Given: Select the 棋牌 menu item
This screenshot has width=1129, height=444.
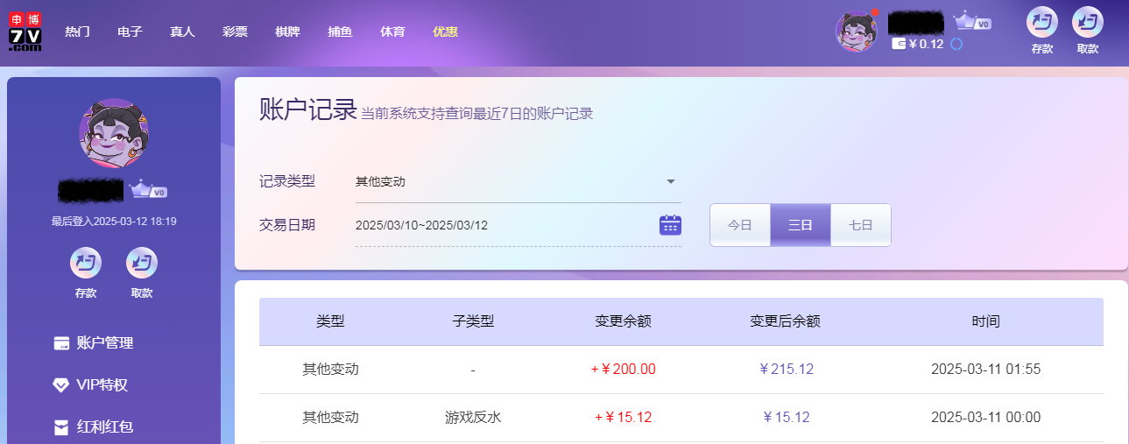Looking at the screenshot, I should (287, 32).
